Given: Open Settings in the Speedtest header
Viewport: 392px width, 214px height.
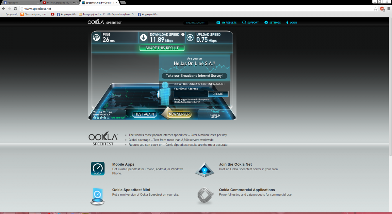Looking at the screenshot, I should pyautogui.click(x=272, y=23).
